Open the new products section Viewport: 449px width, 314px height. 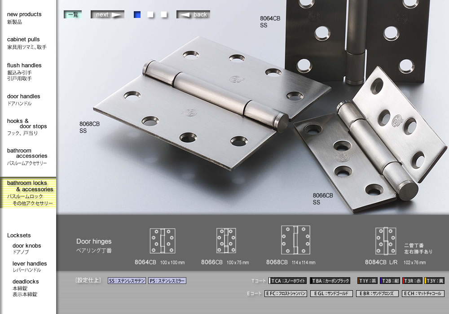[24, 17]
